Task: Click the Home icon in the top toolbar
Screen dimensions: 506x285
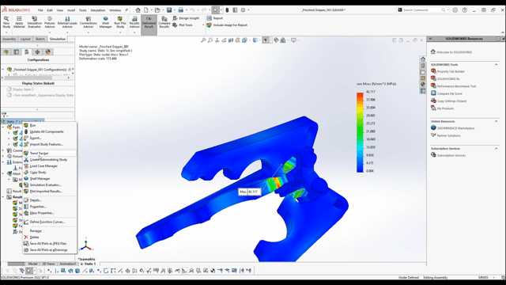Action: (x=138, y=10)
